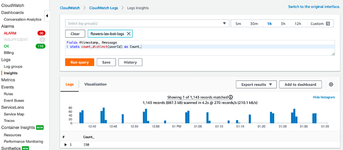
Task: Set time range to 12h
Action: coord(298,24)
